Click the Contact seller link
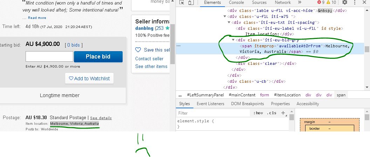The image size is (370, 157). [149, 59]
